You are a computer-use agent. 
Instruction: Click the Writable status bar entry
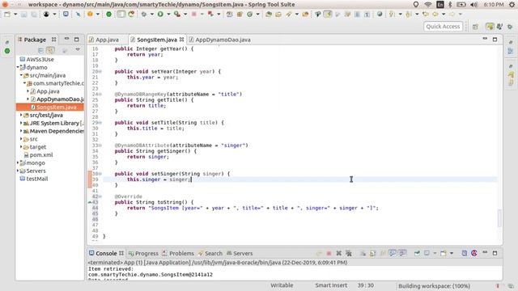coord(282,285)
